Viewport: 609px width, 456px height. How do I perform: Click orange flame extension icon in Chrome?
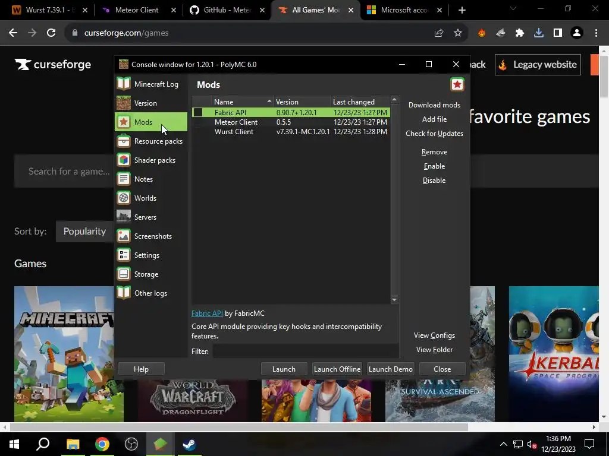click(x=482, y=33)
